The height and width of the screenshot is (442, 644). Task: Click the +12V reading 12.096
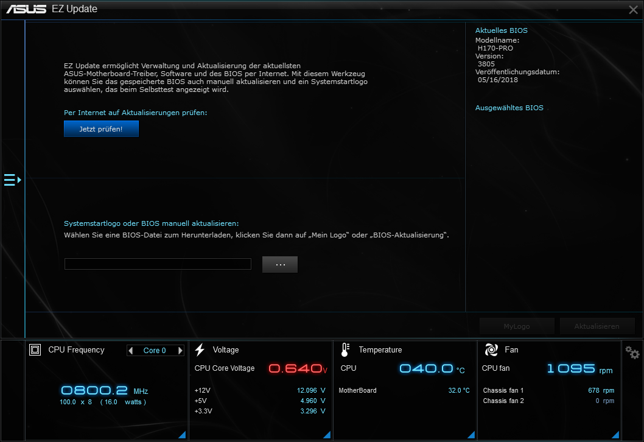[x=311, y=390]
